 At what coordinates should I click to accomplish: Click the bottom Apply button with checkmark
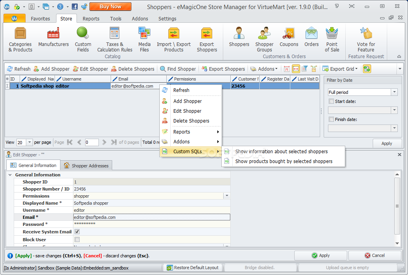coord(321,255)
